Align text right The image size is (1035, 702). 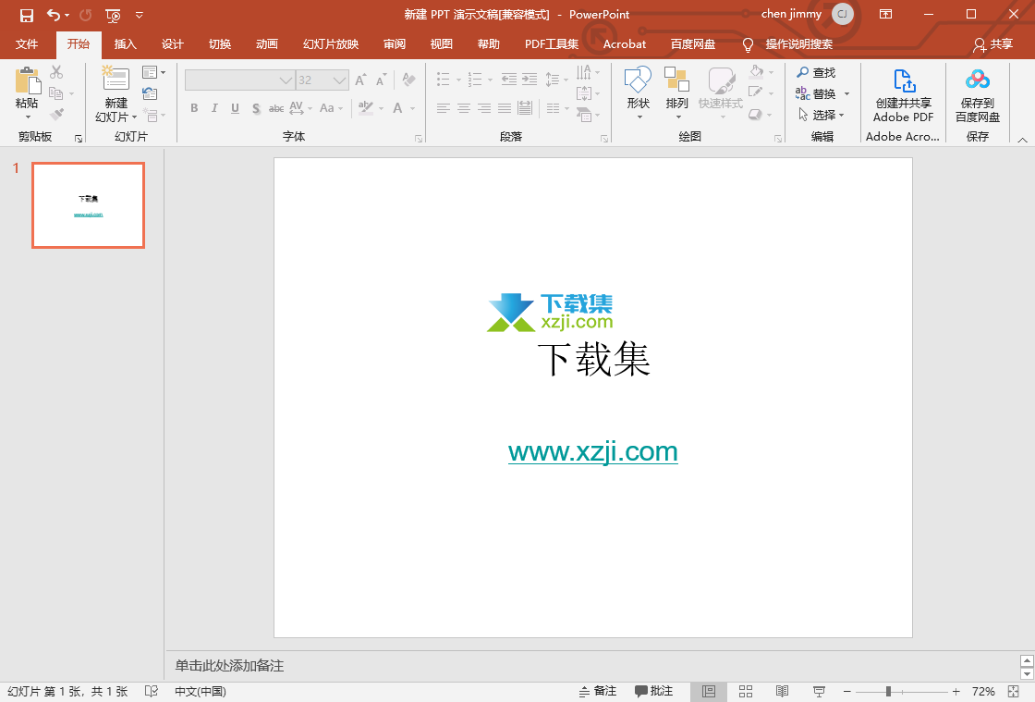click(484, 108)
